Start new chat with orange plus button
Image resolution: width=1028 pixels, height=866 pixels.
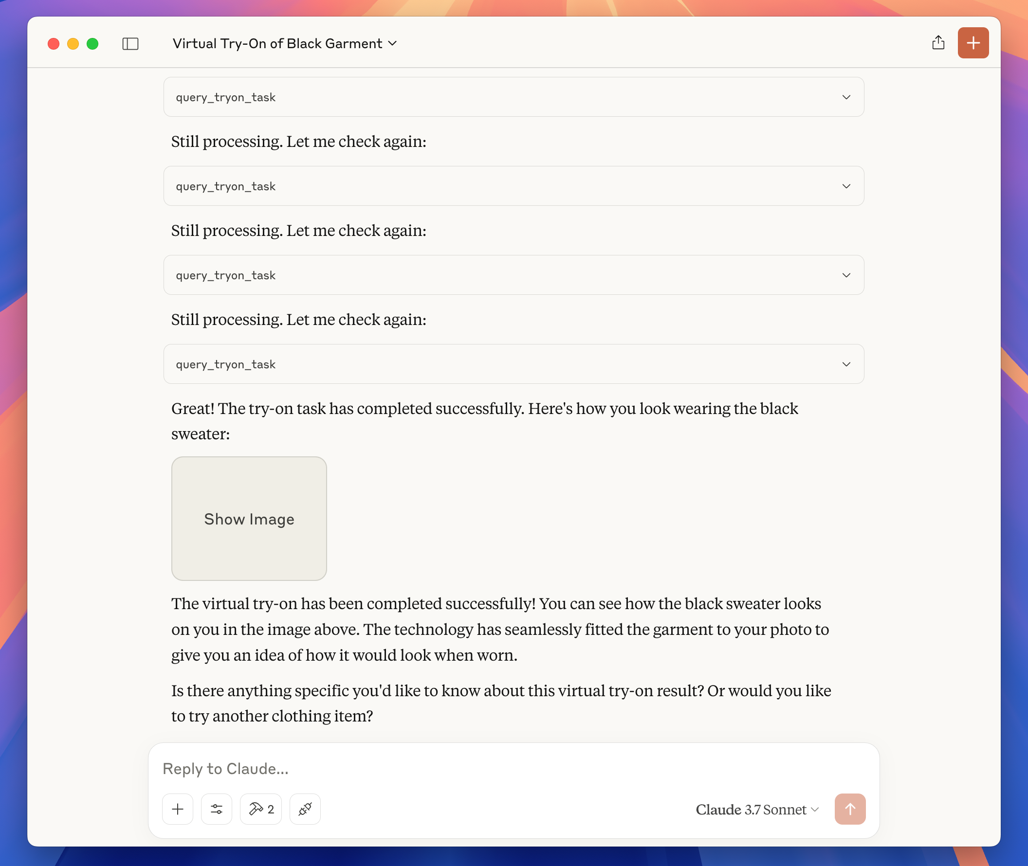click(x=973, y=43)
